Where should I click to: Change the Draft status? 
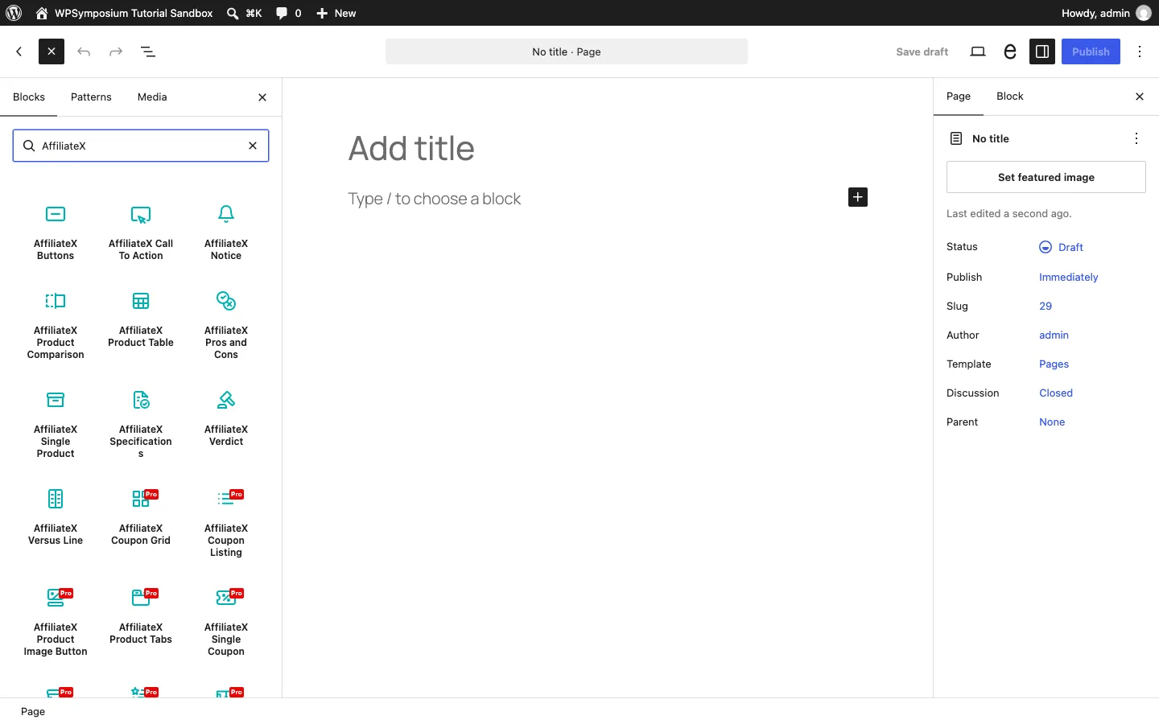(1062, 247)
